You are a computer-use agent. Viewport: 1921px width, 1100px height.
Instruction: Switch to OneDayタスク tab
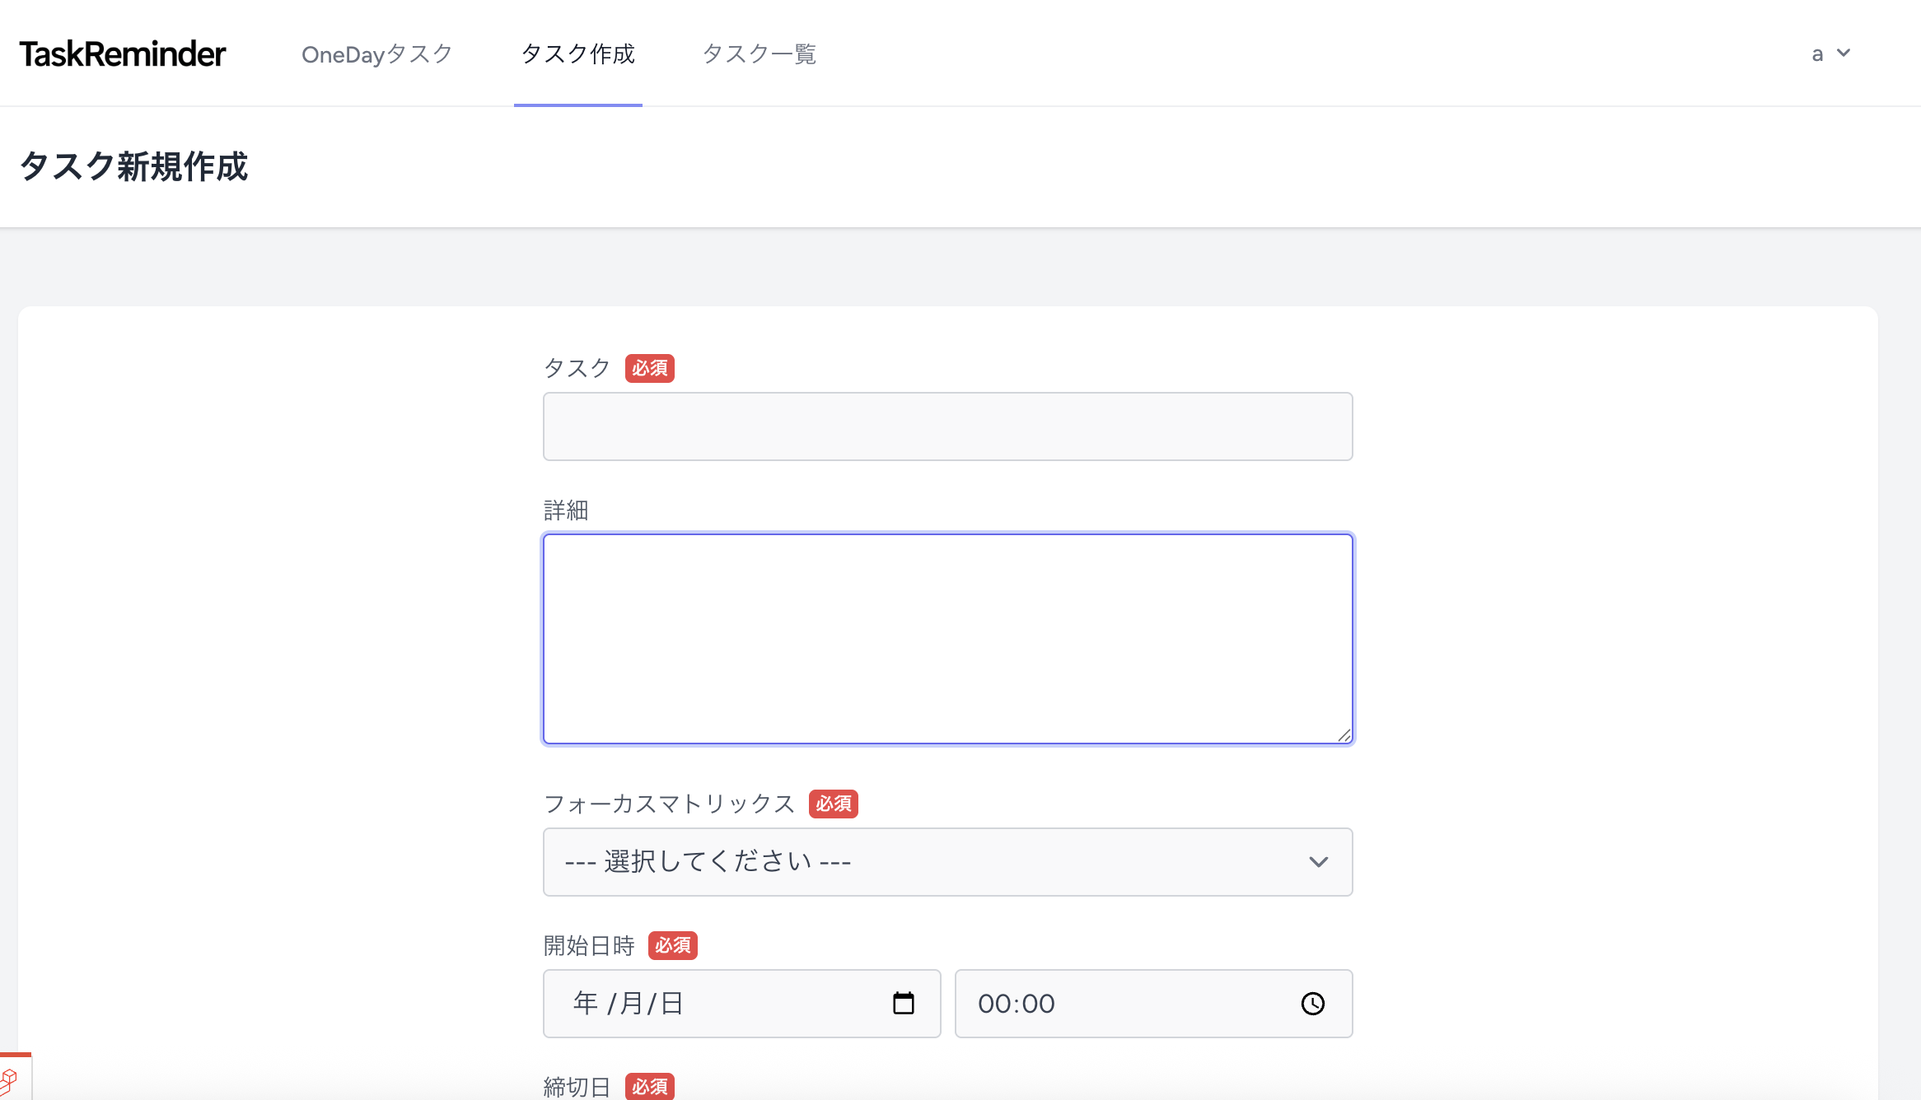[377, 54]
